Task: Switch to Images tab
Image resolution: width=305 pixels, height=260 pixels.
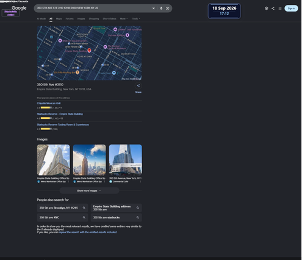Action: pos(81,18)
